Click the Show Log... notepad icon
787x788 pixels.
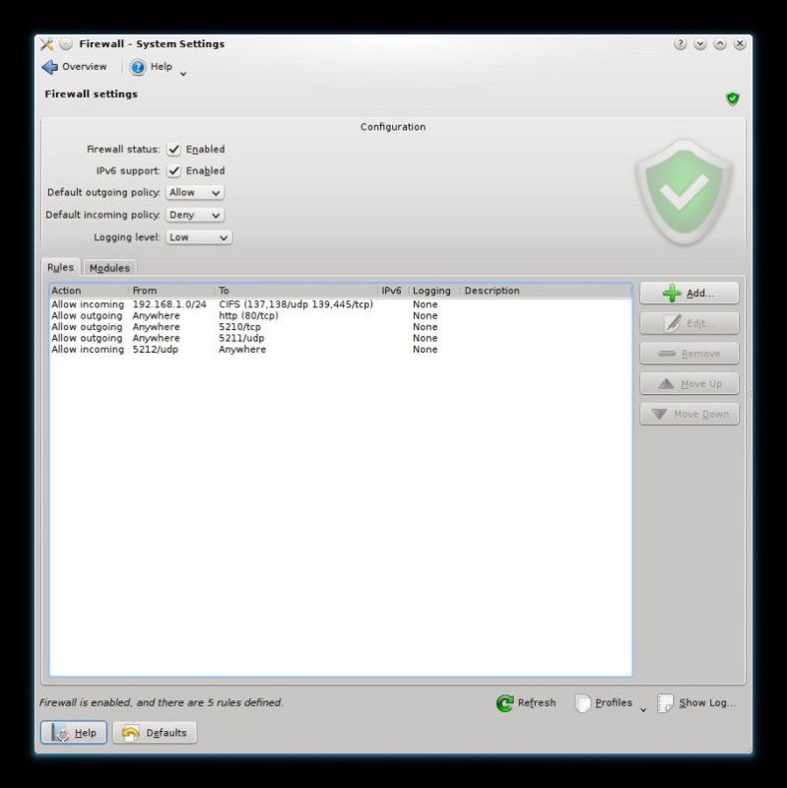click(x=665, y=703)
